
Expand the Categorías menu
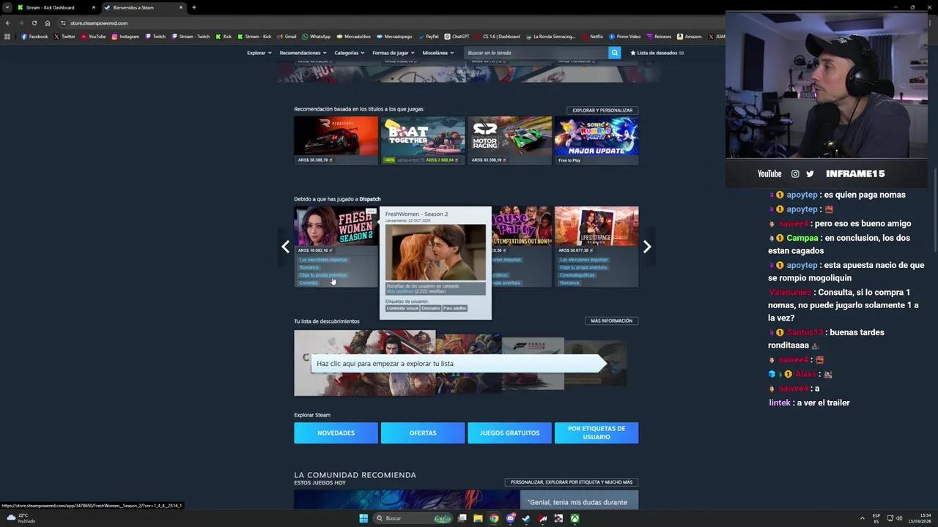(349, 53)
